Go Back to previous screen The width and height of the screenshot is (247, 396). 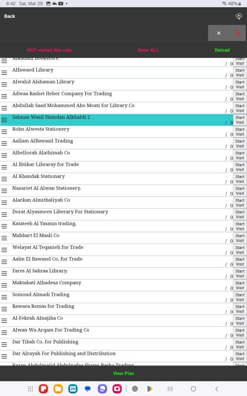coord(10,16)
